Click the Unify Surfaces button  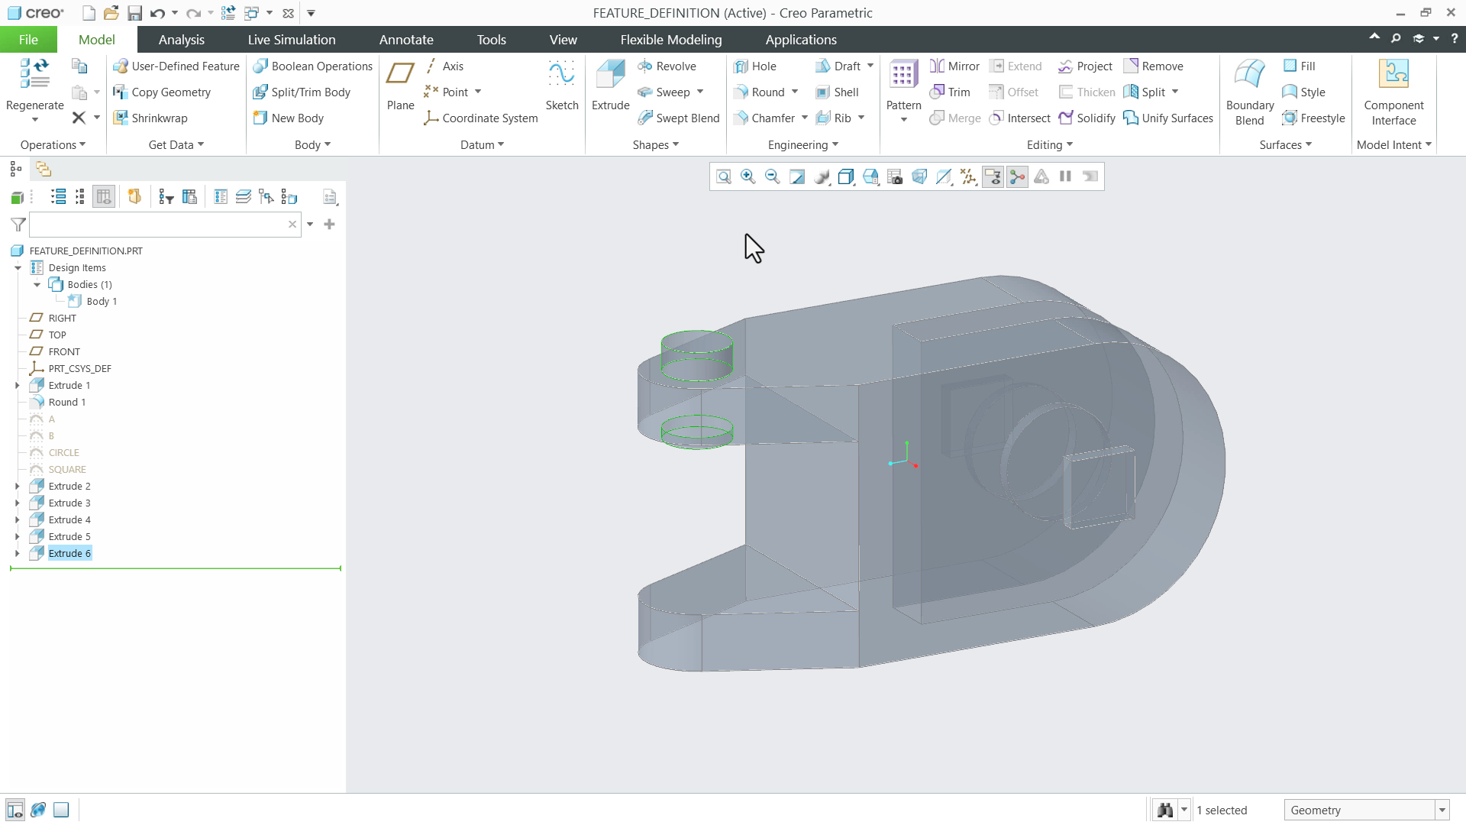[x=1168, y=118]
